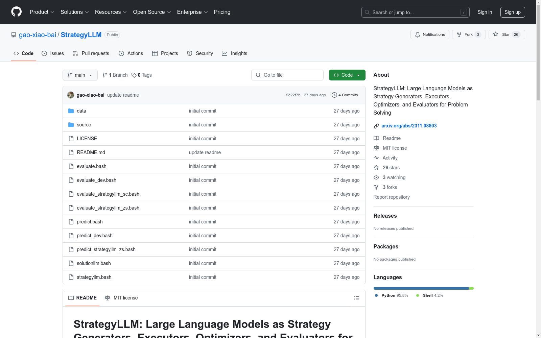
Task: Click the link icon beside arxiv URL
Action: [x=376, y=126]
